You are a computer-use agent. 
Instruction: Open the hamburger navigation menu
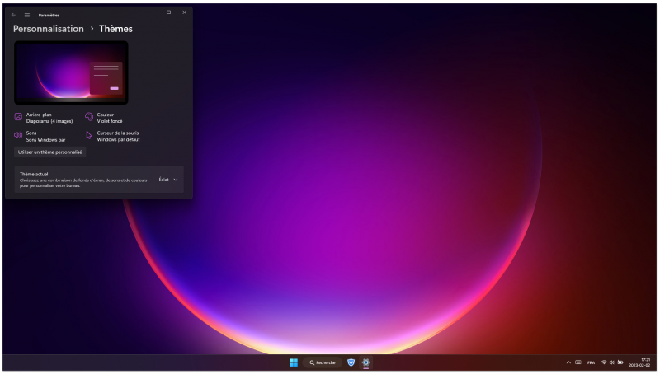coord(26,15)
